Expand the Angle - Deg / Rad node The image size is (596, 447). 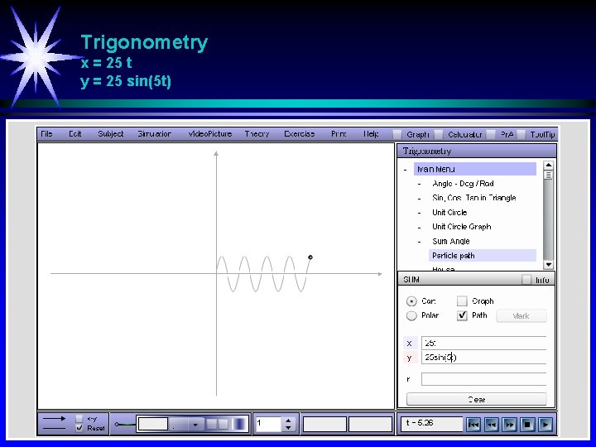[x=419, y=184]
